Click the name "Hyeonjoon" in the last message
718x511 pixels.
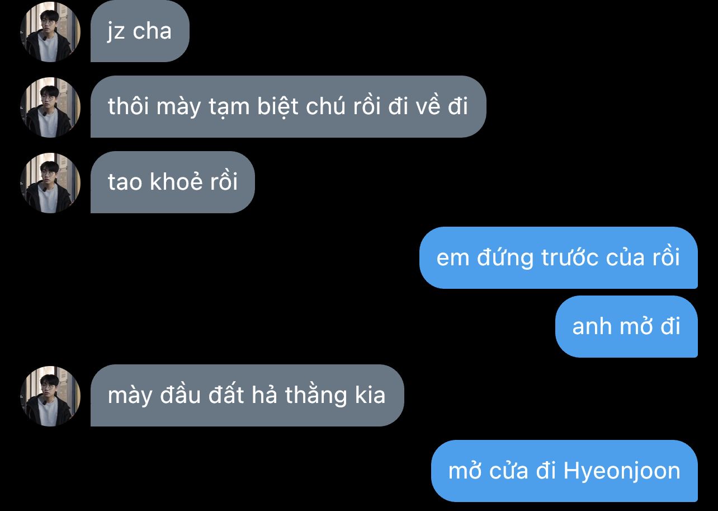click(x=622, y=472)
